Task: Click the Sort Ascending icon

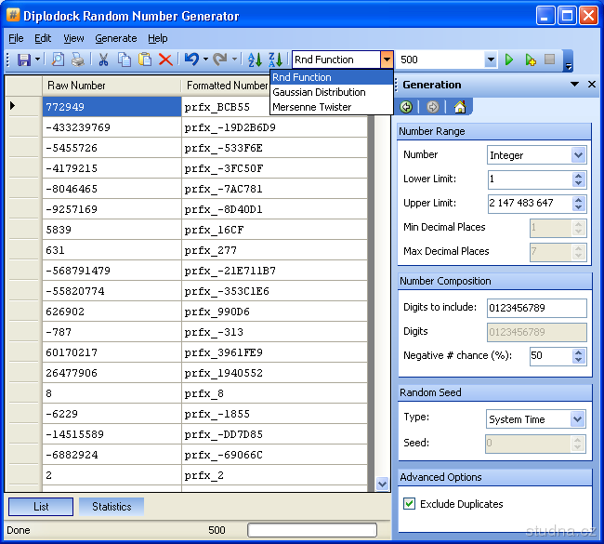Action: coord(255,60)
